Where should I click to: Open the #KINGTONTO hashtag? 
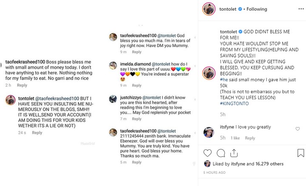tap(234, 103)
